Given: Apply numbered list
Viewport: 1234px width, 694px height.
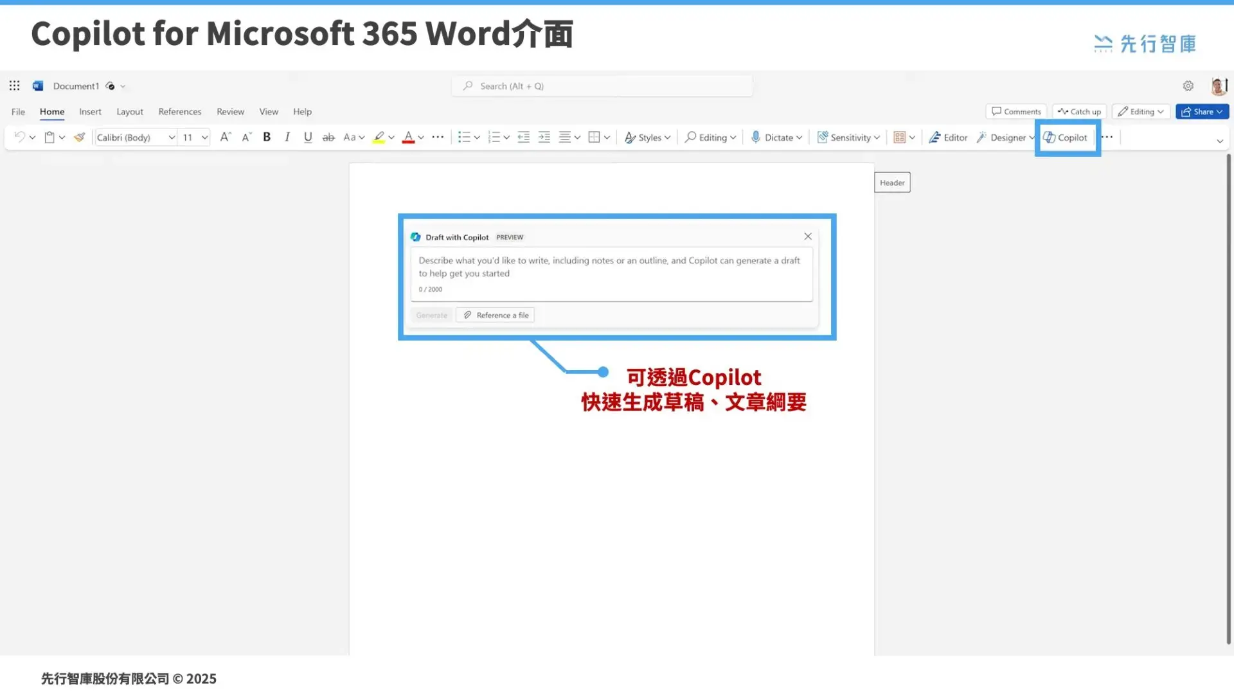Looking at the screenshot, I should click(x=494, y=137).
